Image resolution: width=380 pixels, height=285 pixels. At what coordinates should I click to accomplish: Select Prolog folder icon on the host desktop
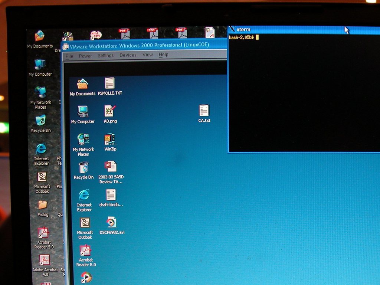pyautogui.click(x=43, y=205)
